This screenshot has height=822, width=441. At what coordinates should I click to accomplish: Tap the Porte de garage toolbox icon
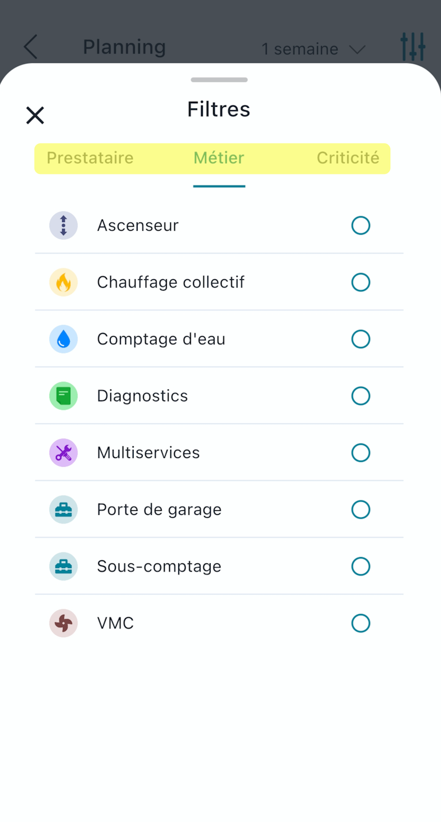[63, 509]
